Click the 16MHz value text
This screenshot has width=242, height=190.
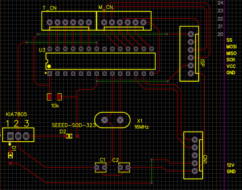click(142, 127)
